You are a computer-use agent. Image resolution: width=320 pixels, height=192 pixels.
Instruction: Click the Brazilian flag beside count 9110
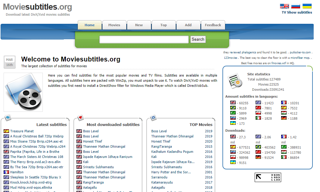point(233,108)
